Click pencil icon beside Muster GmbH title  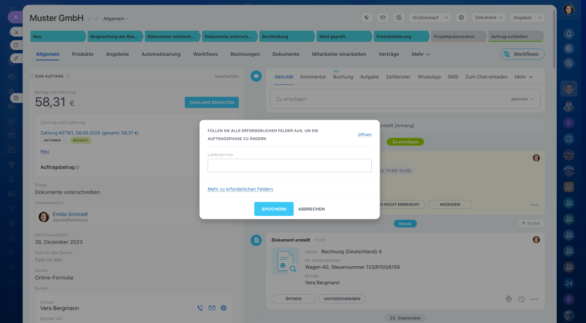(90, 19)
